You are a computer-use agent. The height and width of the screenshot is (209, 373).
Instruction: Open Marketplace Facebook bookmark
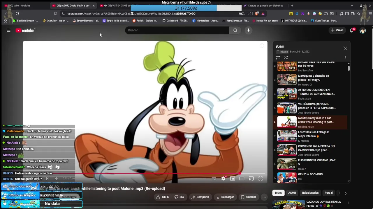[205, 21]
